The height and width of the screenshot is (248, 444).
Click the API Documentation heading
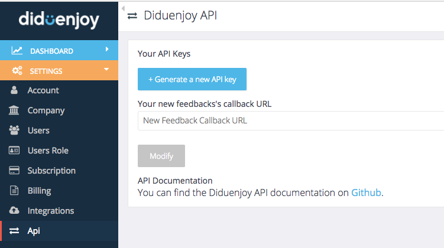click(175, 181)
